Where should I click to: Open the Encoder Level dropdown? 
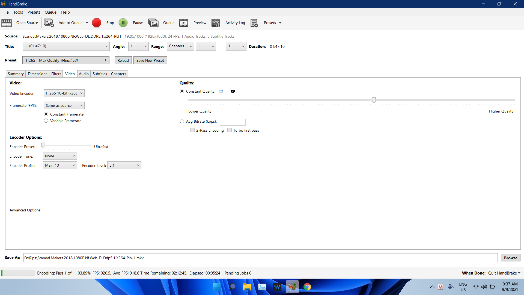[x=124, y=165]
